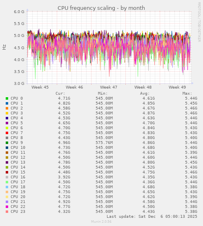Click the '4.0 G' y-axis label
Viewport: 203px width, 226px height.
pos(19,59)
